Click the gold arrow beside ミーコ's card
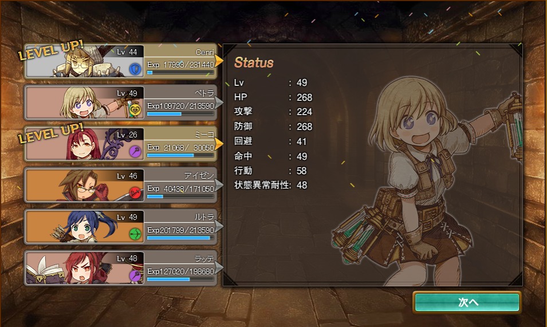Viewport: 547px width, 327px height. point(219,143)
